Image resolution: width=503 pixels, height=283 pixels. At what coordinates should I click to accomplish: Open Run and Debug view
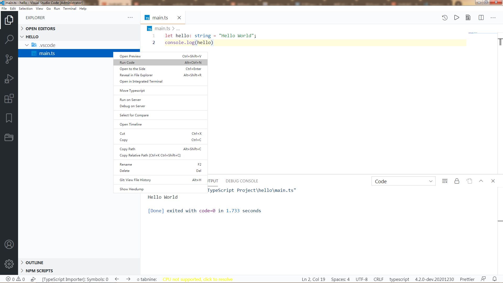click(9, 79)
